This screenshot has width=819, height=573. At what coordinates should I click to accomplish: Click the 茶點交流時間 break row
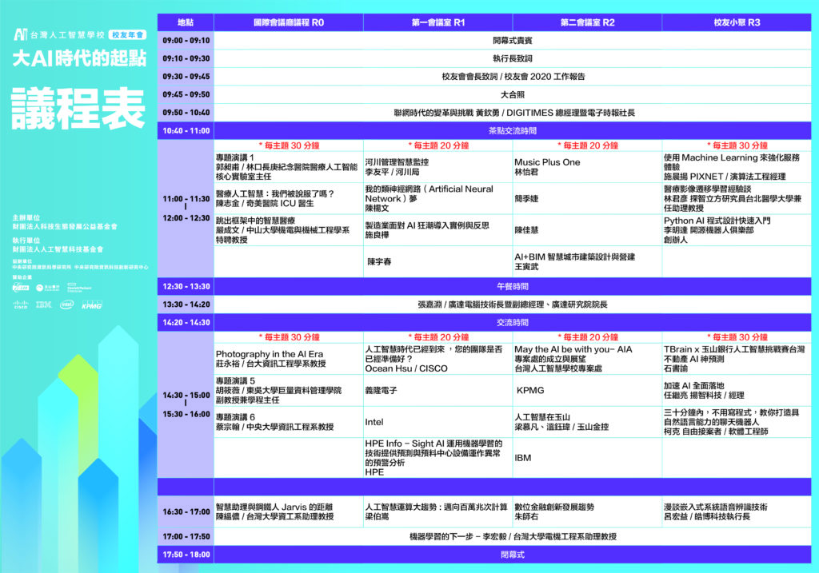tap(512, 130)
